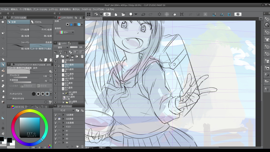Select the Brush tool below Pencil
270x152 pixels.
[3, 70]
